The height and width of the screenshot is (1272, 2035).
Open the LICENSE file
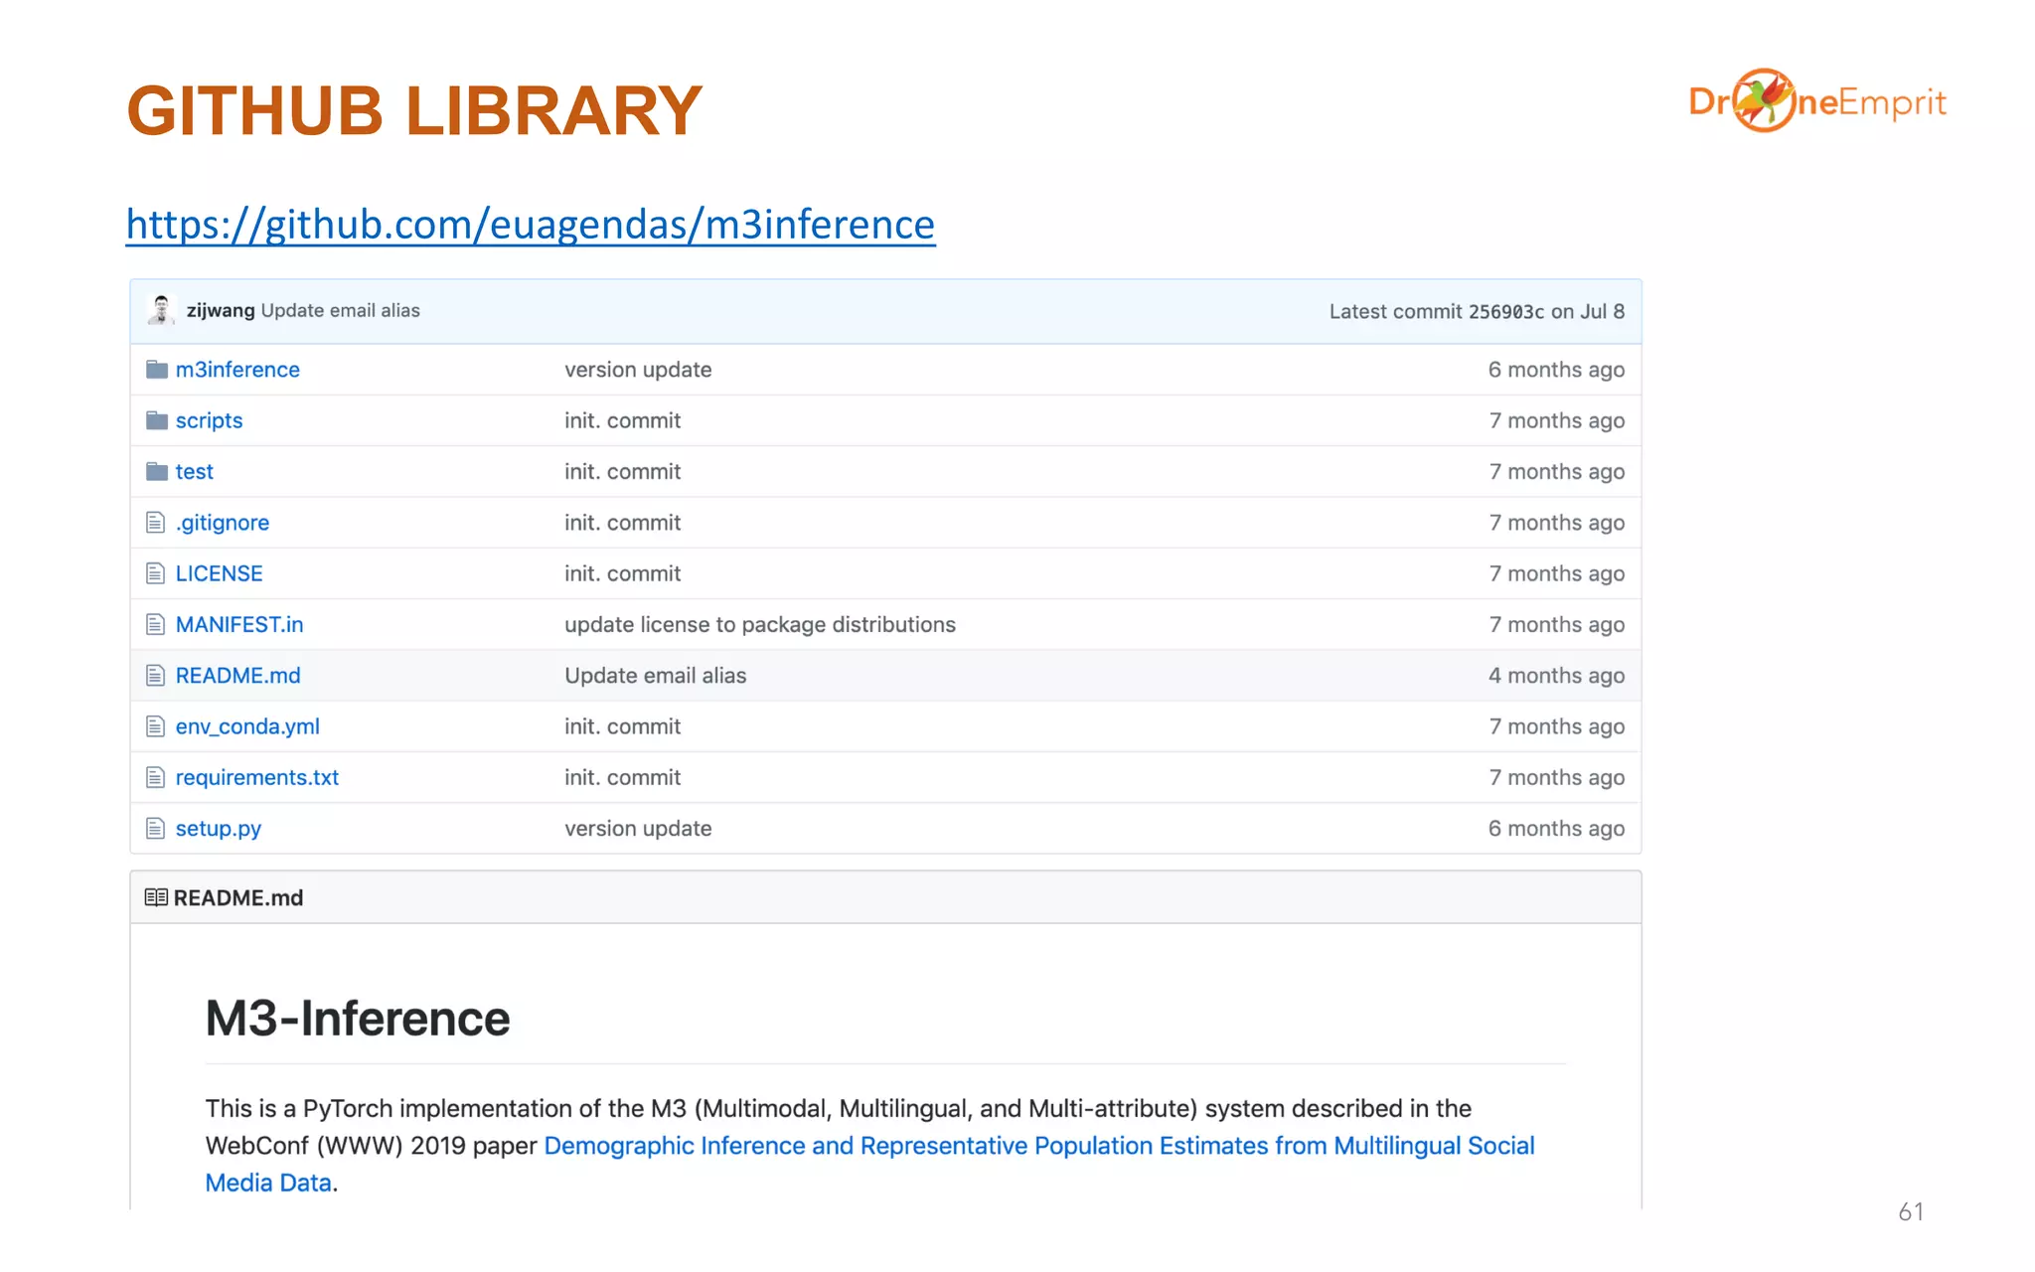pos(220,573)
